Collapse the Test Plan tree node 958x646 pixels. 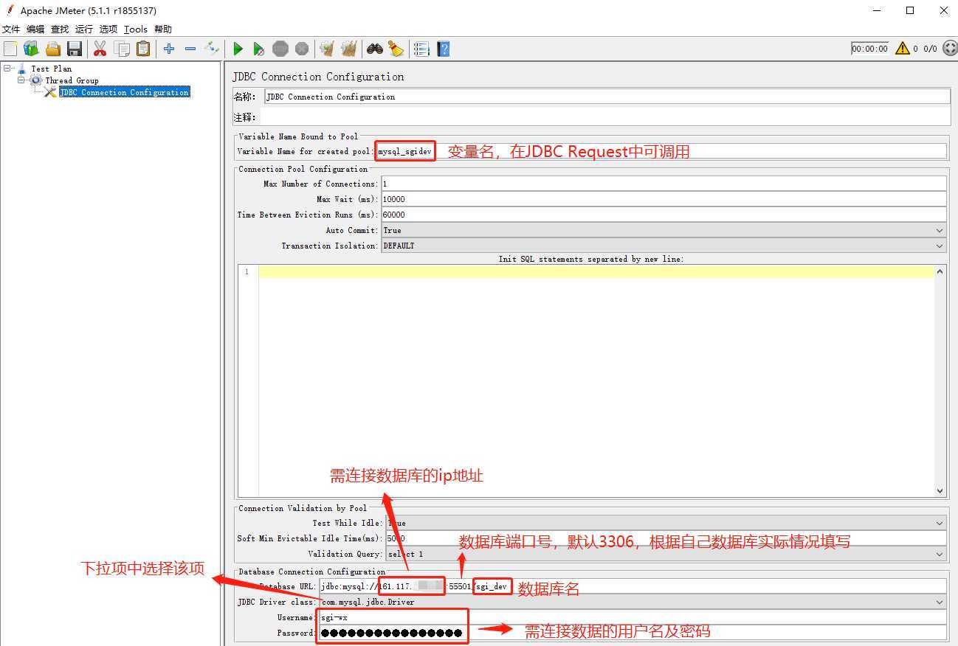pyautogui.click(x=7, y=69)
